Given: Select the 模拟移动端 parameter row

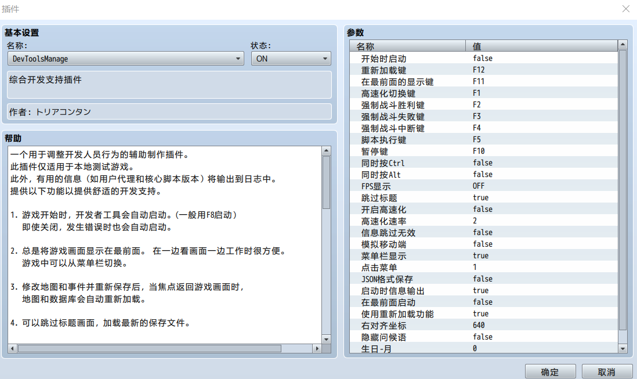Looking at the screenshot, I should coord(483,244).
